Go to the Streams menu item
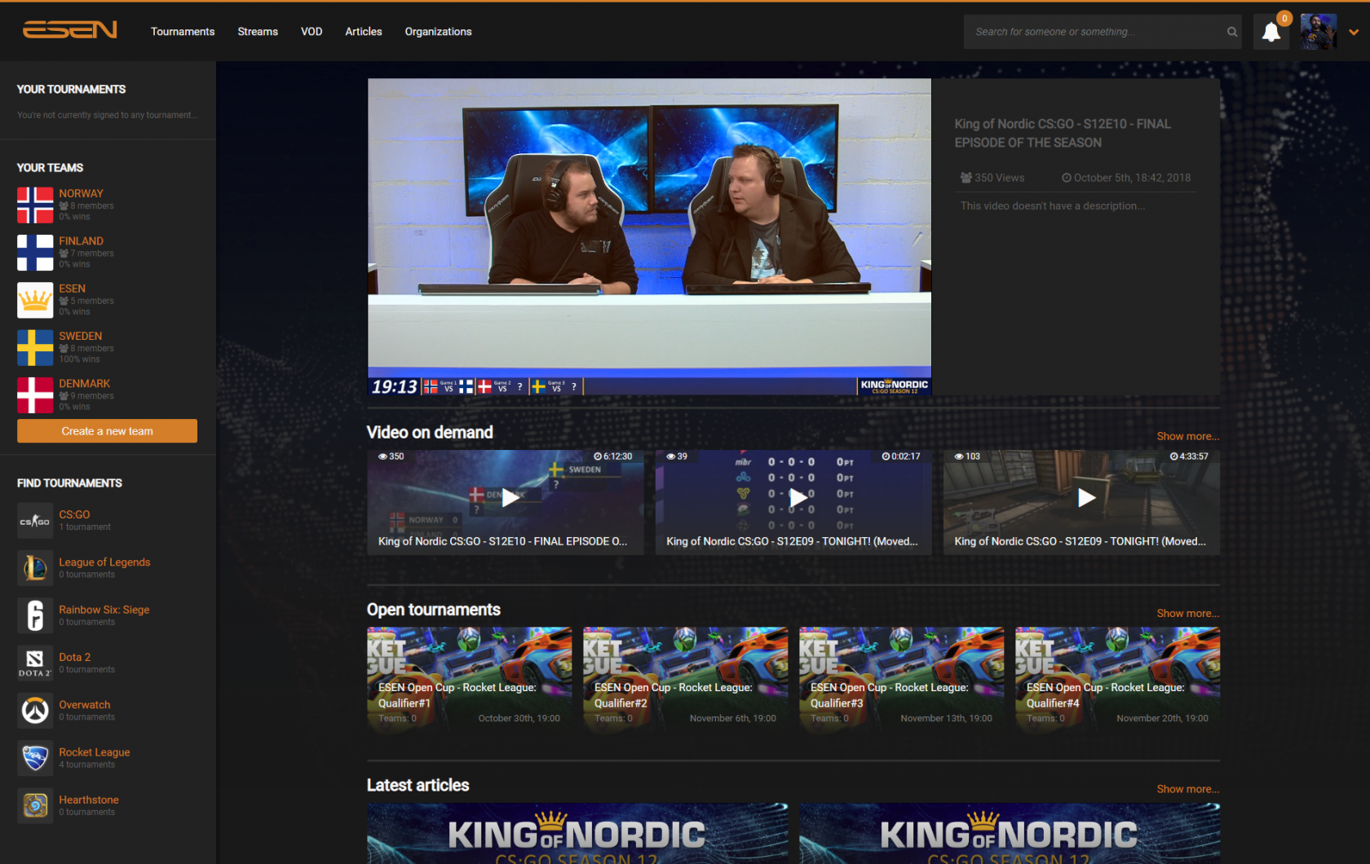The image size is (1370, 864). click(258, 32)
